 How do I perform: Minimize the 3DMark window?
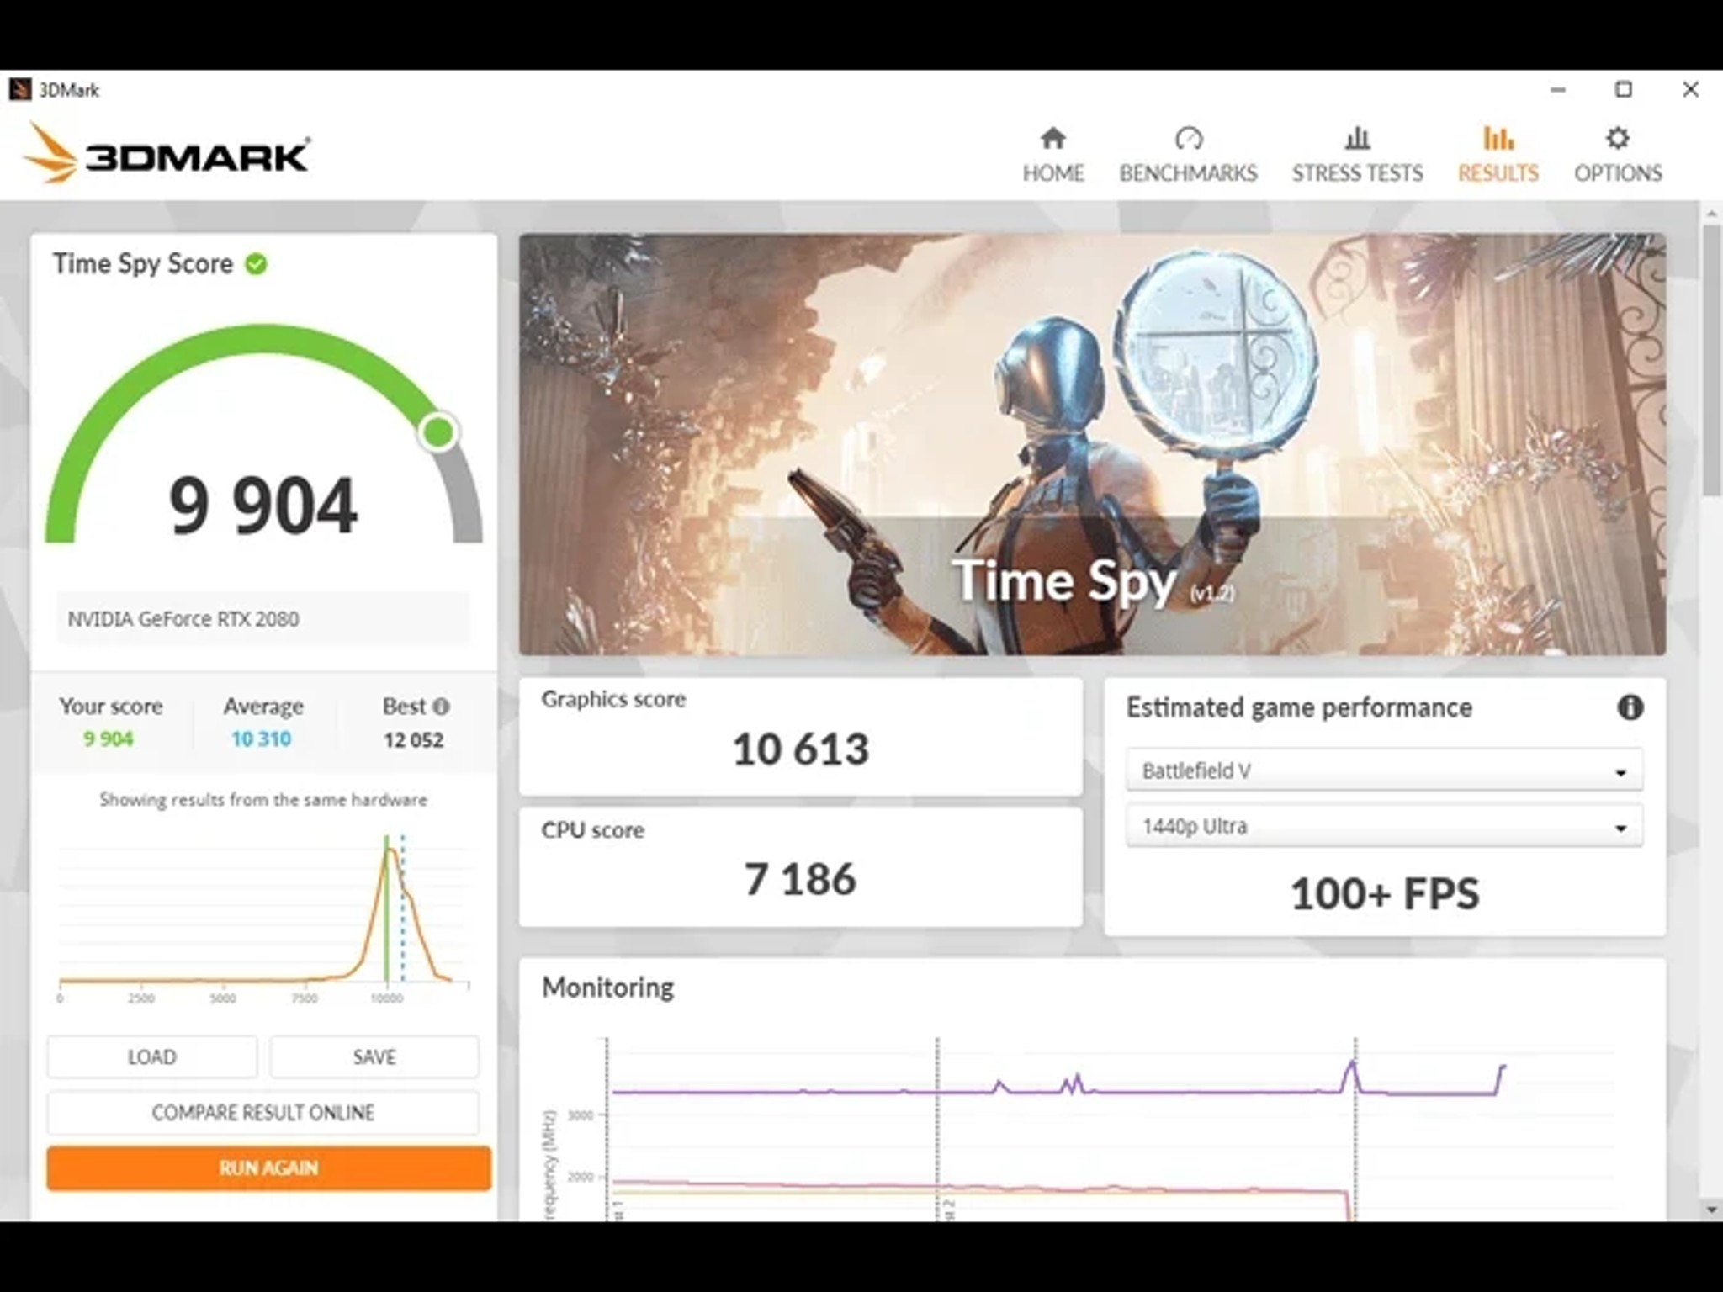click(x=1558, y=89)
